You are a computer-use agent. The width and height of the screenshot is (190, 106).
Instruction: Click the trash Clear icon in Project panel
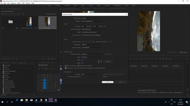click(55, 59)
